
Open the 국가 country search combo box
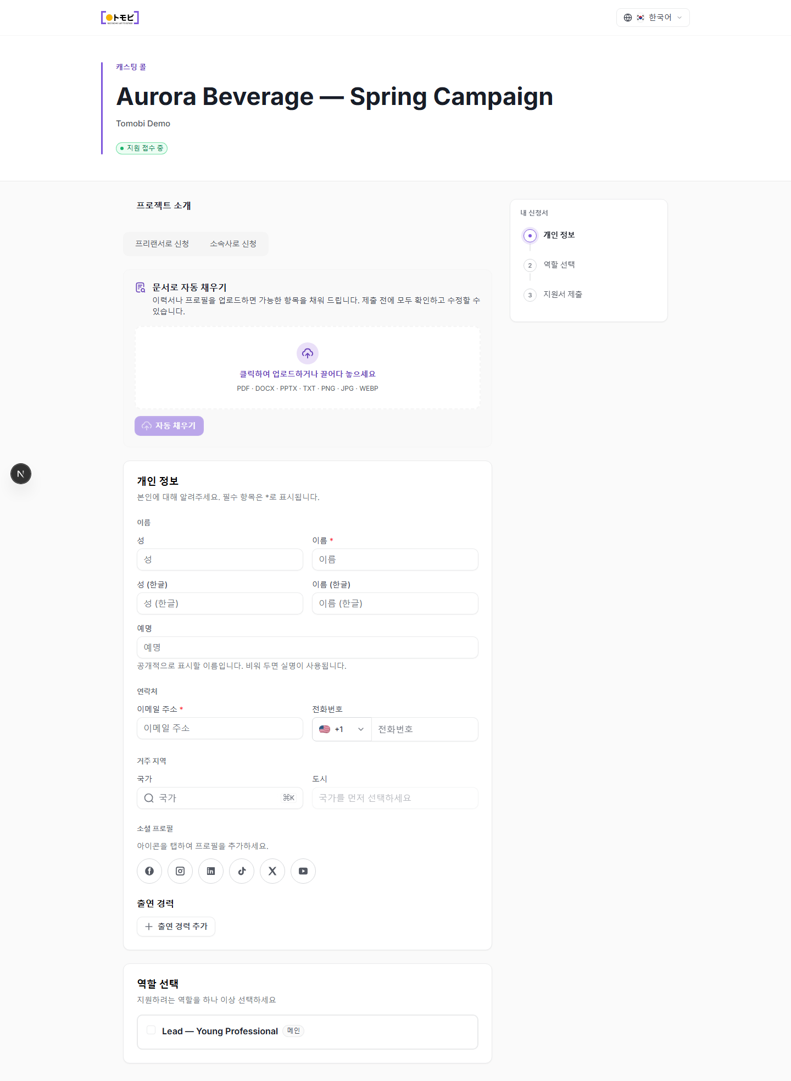coord(220,798)
